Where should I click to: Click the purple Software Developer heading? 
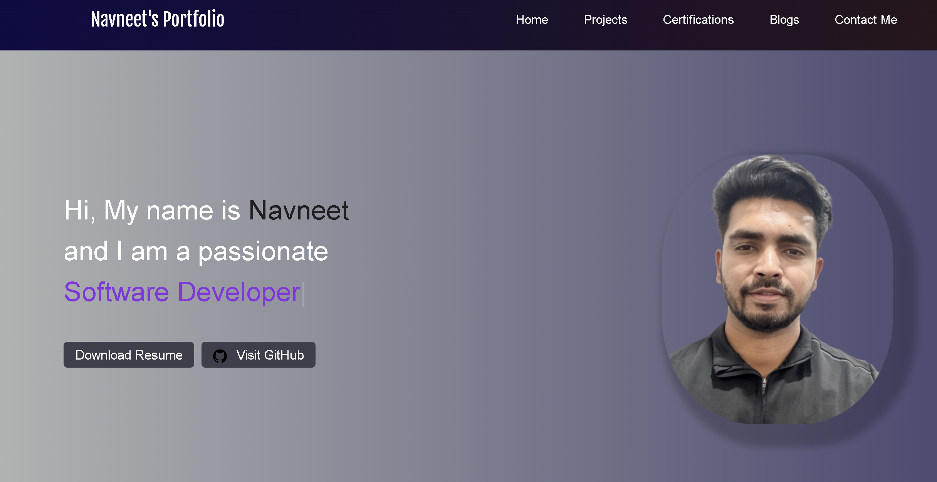coord(182,292)
